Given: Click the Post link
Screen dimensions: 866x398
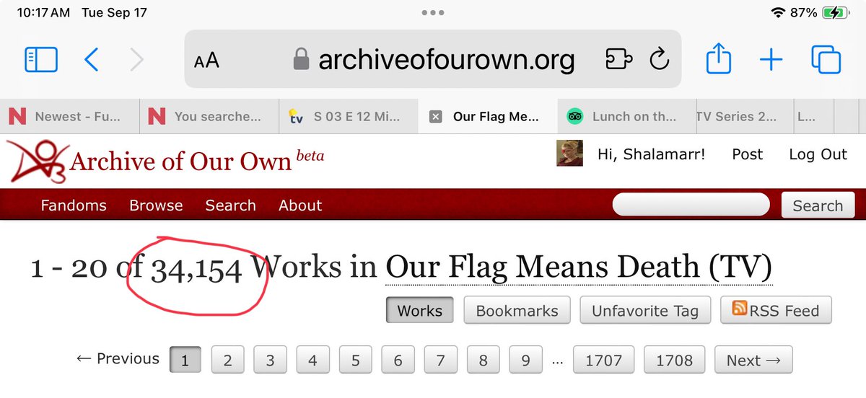Looking at the screenshot, I should coord(747,154).
